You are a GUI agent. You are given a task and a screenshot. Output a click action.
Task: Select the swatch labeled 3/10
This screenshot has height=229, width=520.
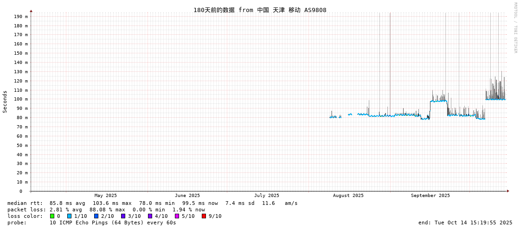[123, 216]
